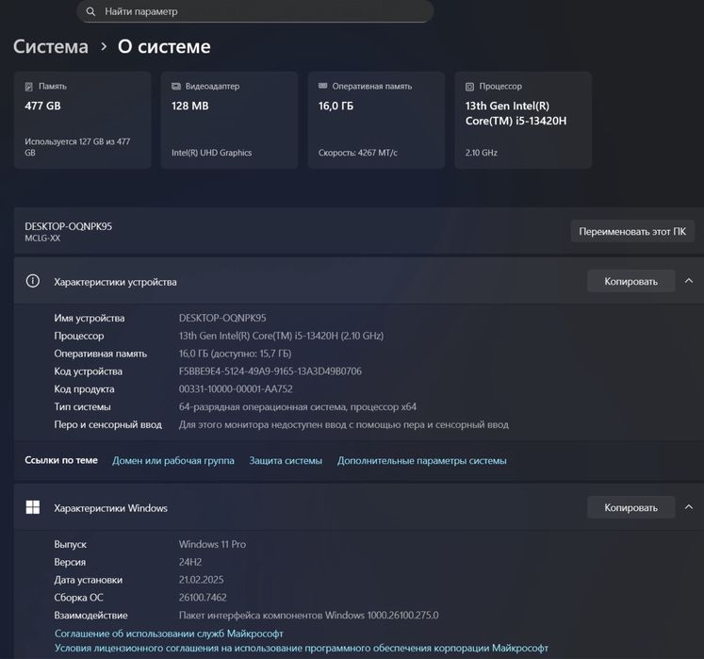Click the header text 'DESKTOP-OQNPK95' above 'MCLG-XX'
The height and width of the screenshot is (659, 704).
(x=68, y=226)
